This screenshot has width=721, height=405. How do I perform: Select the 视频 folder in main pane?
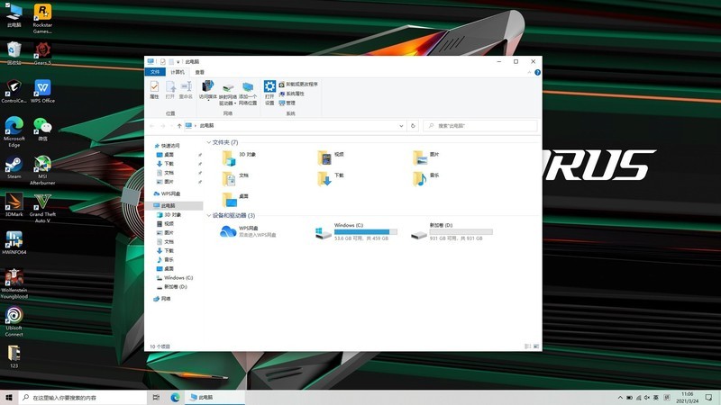(331, 157)
